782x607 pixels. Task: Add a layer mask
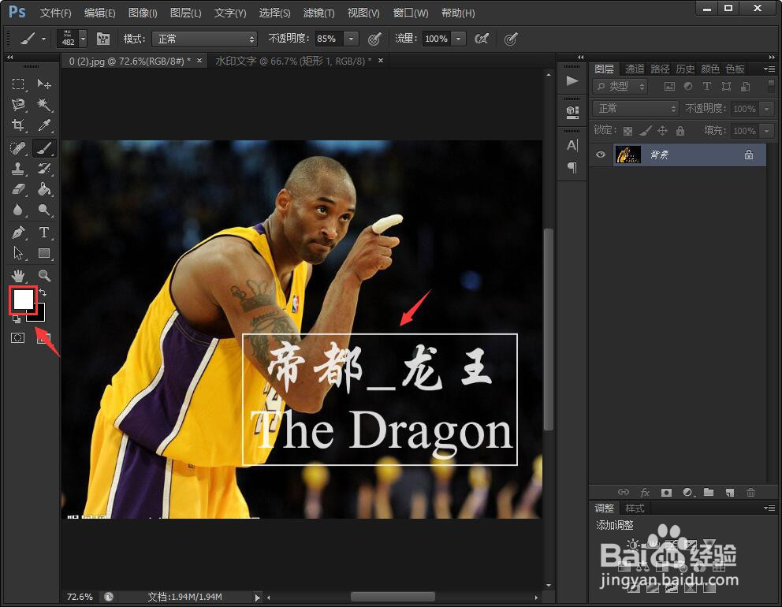(666, 493)
